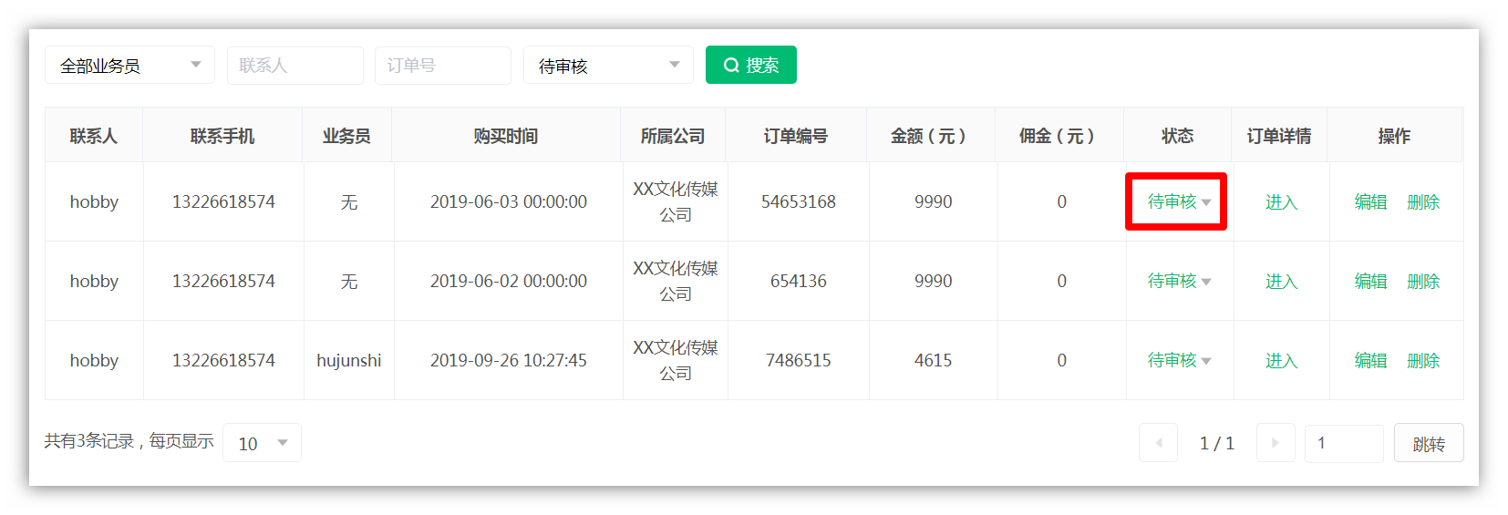Click 进入 for order 654136
The width and height of the screenshot is (1508, 515).
pos(1281,282)
